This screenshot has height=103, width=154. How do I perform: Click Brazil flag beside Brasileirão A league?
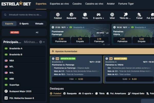6,48
